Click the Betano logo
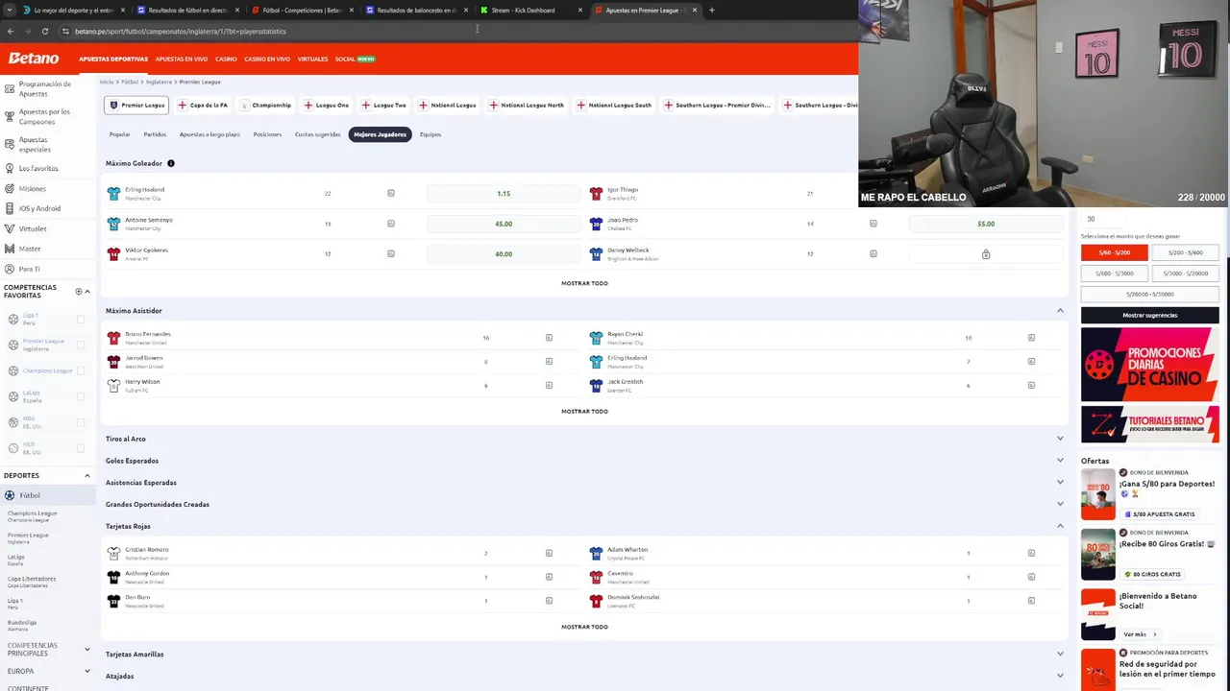The height and width of the screenshot is (691, 1230). (x=34, y=59)
